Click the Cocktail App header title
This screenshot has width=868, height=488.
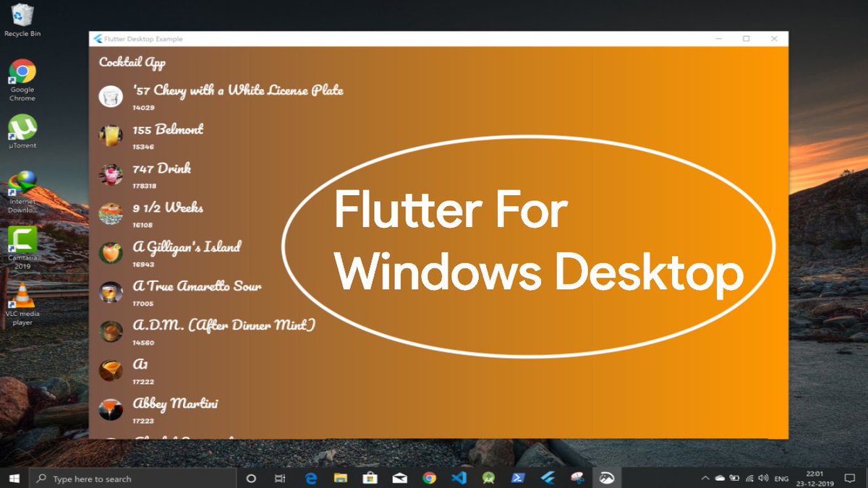pos(132,62)
